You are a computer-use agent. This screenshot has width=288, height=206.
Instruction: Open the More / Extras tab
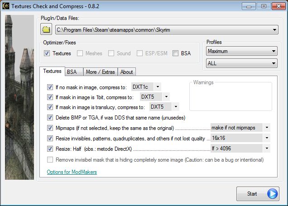pos(98,72)
